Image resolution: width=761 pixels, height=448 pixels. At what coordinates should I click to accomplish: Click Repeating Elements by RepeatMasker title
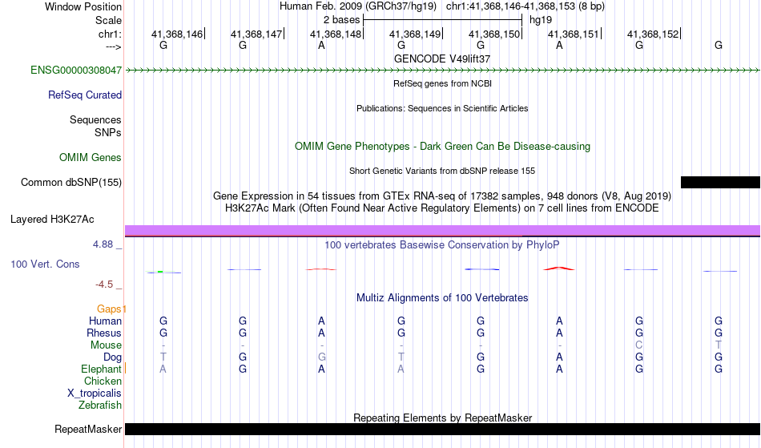tap(442, 418)
